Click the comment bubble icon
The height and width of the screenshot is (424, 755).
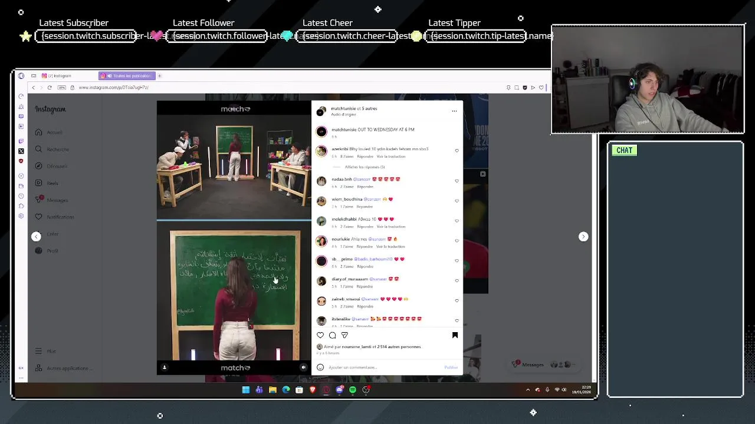333,335
